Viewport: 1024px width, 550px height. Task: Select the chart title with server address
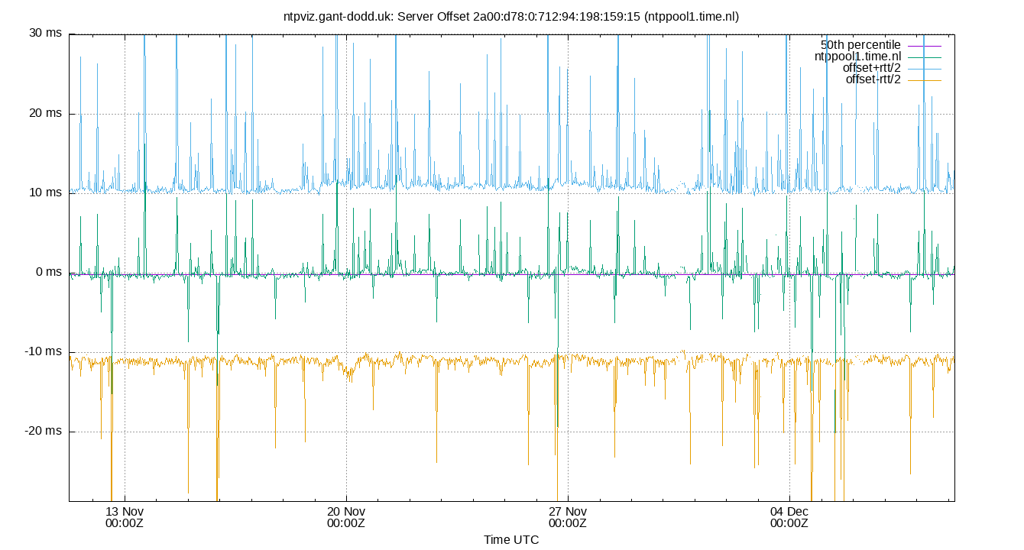(x=512, y=16)
